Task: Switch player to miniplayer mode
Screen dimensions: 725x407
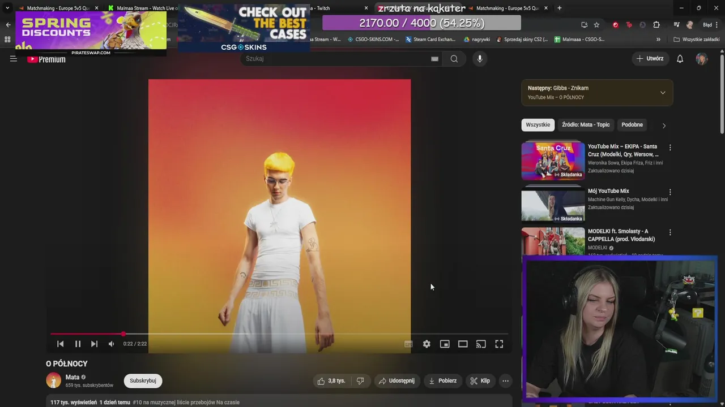Action: (445, 344)
